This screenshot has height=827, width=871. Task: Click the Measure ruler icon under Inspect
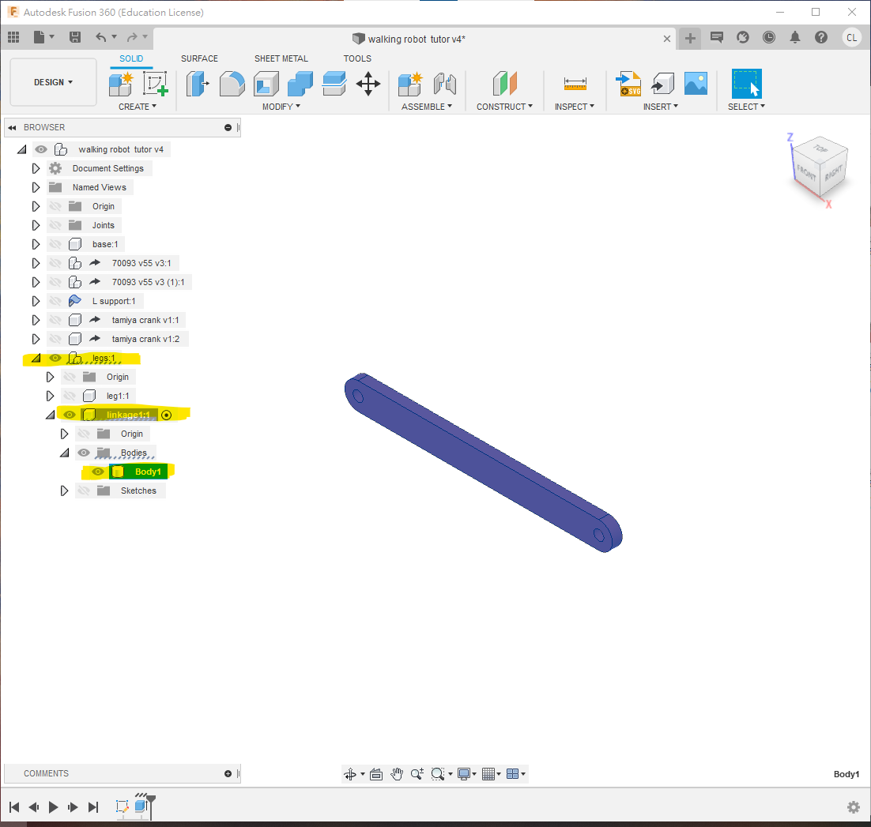point(575,84)
